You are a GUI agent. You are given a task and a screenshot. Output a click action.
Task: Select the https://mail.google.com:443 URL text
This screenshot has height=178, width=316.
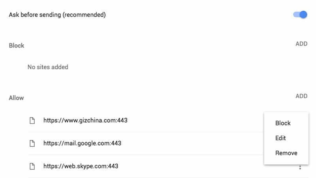(82, 143)
